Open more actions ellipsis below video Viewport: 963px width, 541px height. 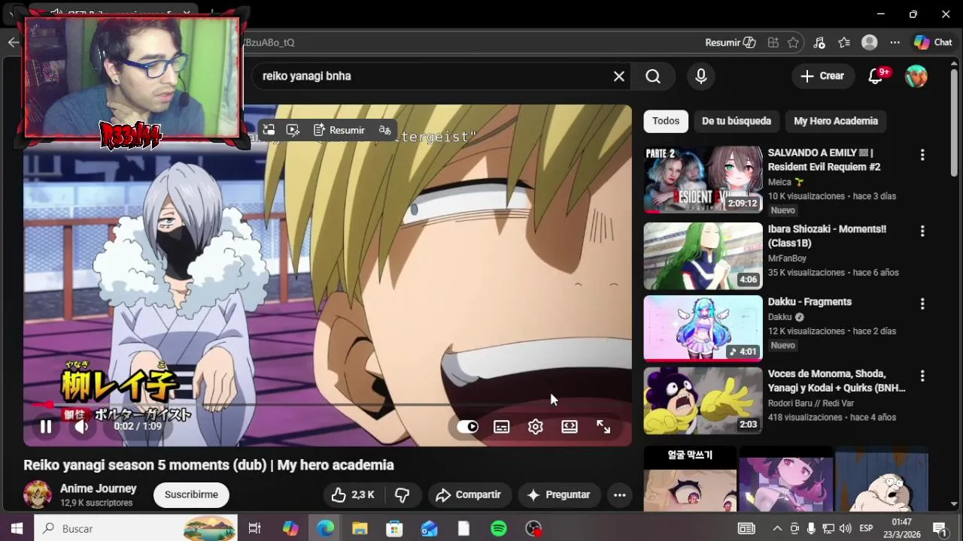coord(620,495)
